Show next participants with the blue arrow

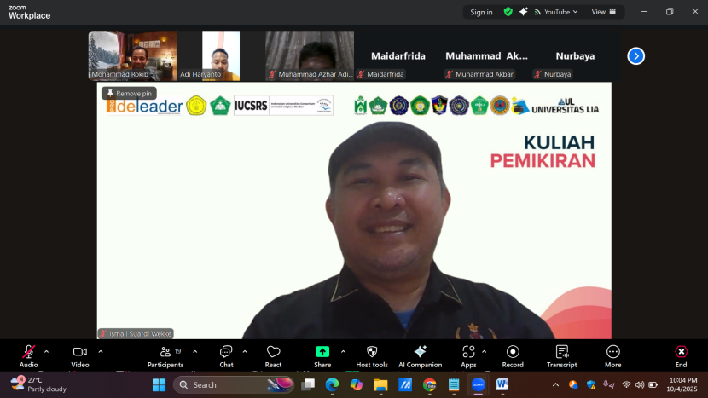(x=635, y=56)
